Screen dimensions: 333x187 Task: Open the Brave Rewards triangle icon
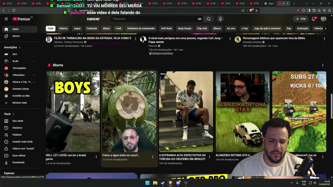tap(257, 10)
